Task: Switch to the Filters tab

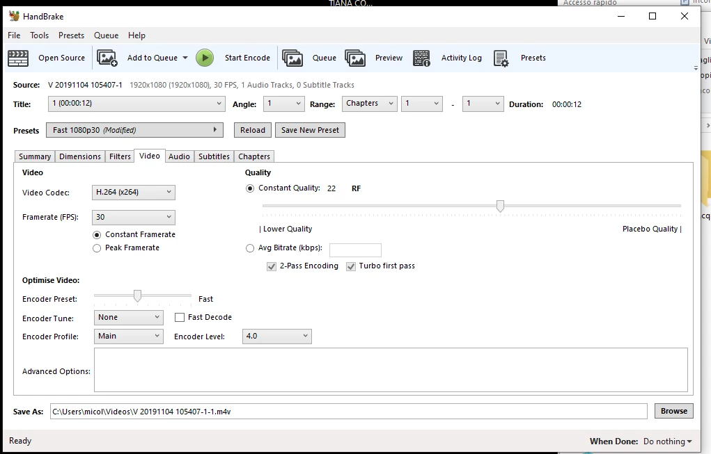Action: (x=120, y=156)
